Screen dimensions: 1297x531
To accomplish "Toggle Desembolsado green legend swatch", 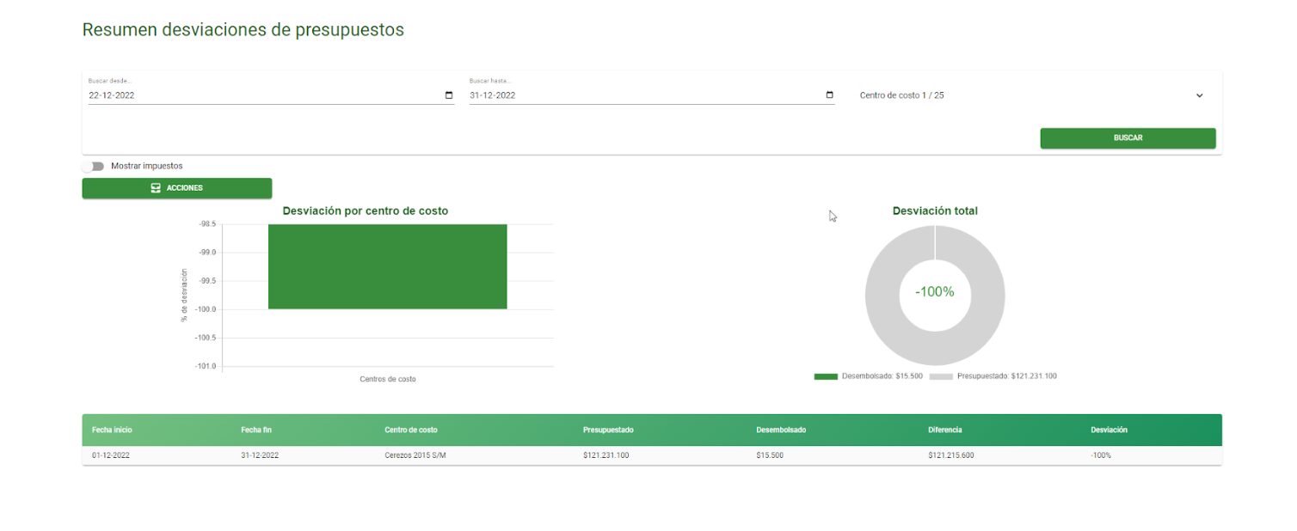I will (826, 376).
